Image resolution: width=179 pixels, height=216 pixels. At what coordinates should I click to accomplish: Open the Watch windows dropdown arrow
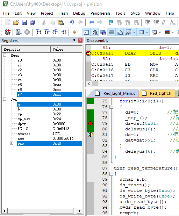(134, 32)
